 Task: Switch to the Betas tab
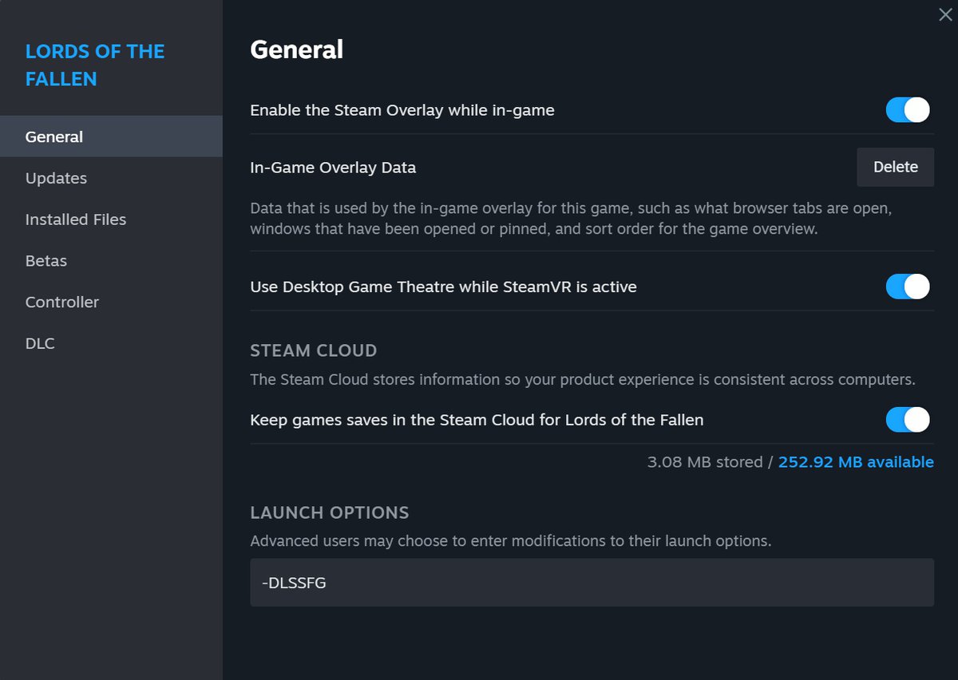coord(46,261)
